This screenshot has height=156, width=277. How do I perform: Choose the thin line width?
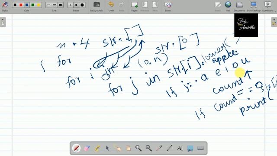[48, 5]
